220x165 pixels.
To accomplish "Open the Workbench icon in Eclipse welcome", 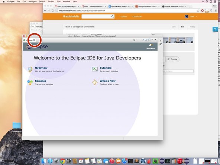I will coord(151,46).
